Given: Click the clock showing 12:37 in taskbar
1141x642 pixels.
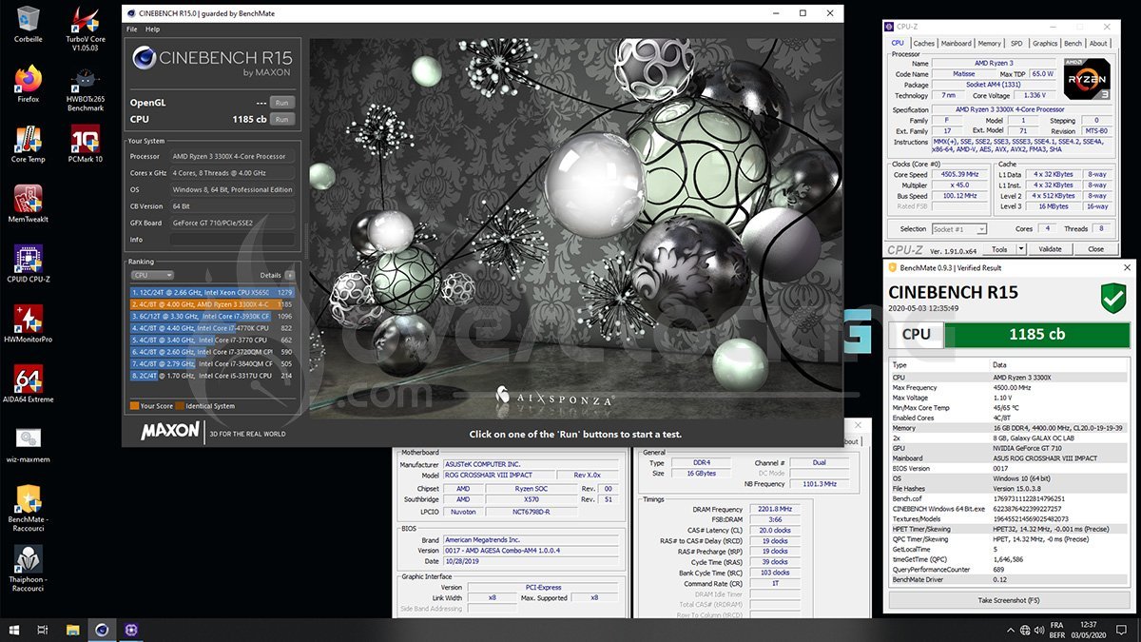Looking at the screenshot, I should click(x=1089, y=625).
